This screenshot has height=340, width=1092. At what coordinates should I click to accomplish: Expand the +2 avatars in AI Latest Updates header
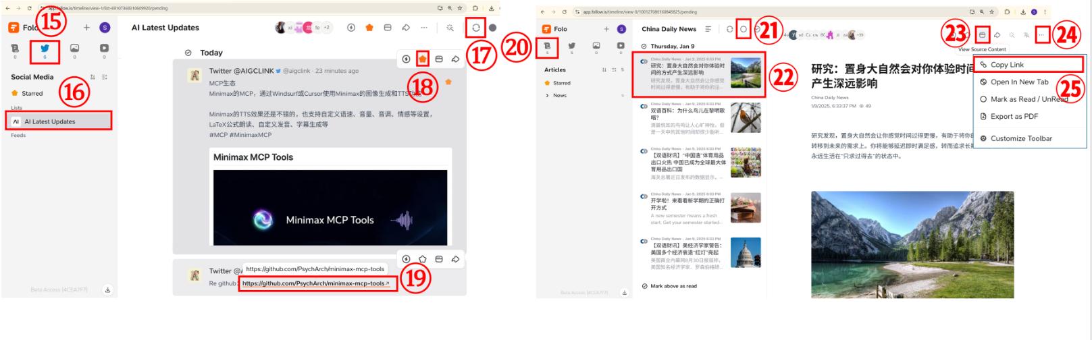tap(327, 28)
